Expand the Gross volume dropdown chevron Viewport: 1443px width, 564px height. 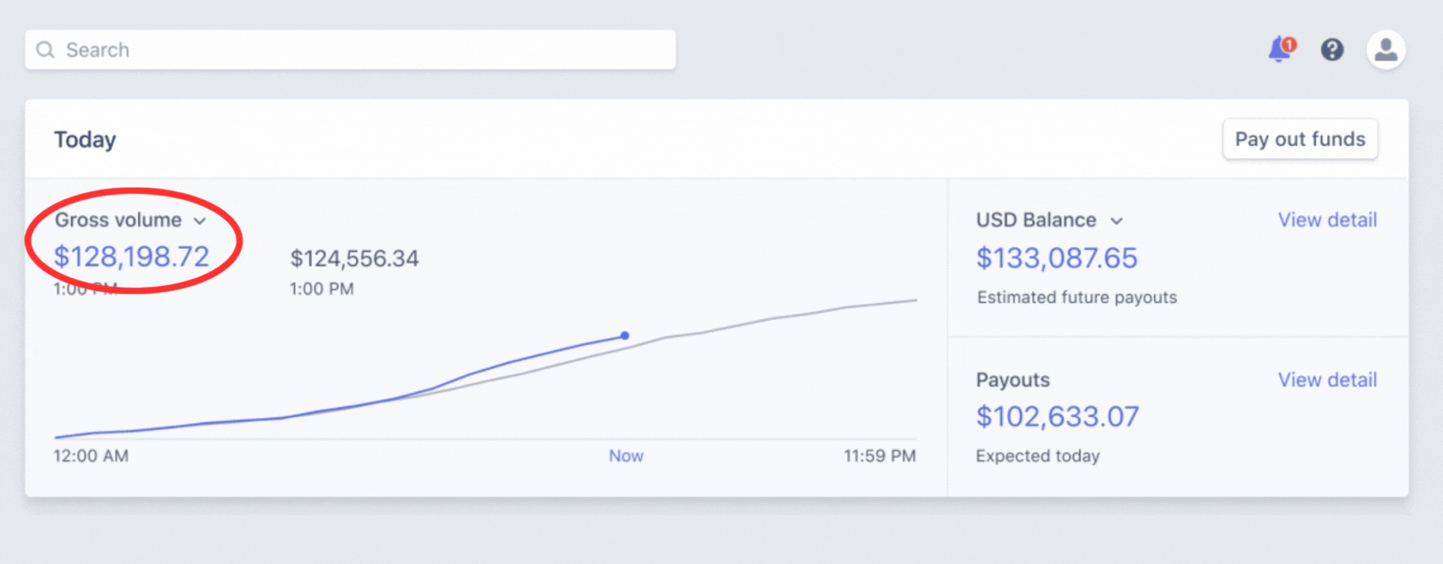(199, 221)
